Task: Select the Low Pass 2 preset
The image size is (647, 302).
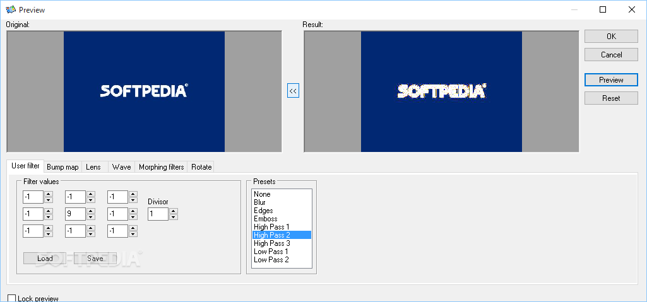Action: pyautogui.click(x=282, y=260)
